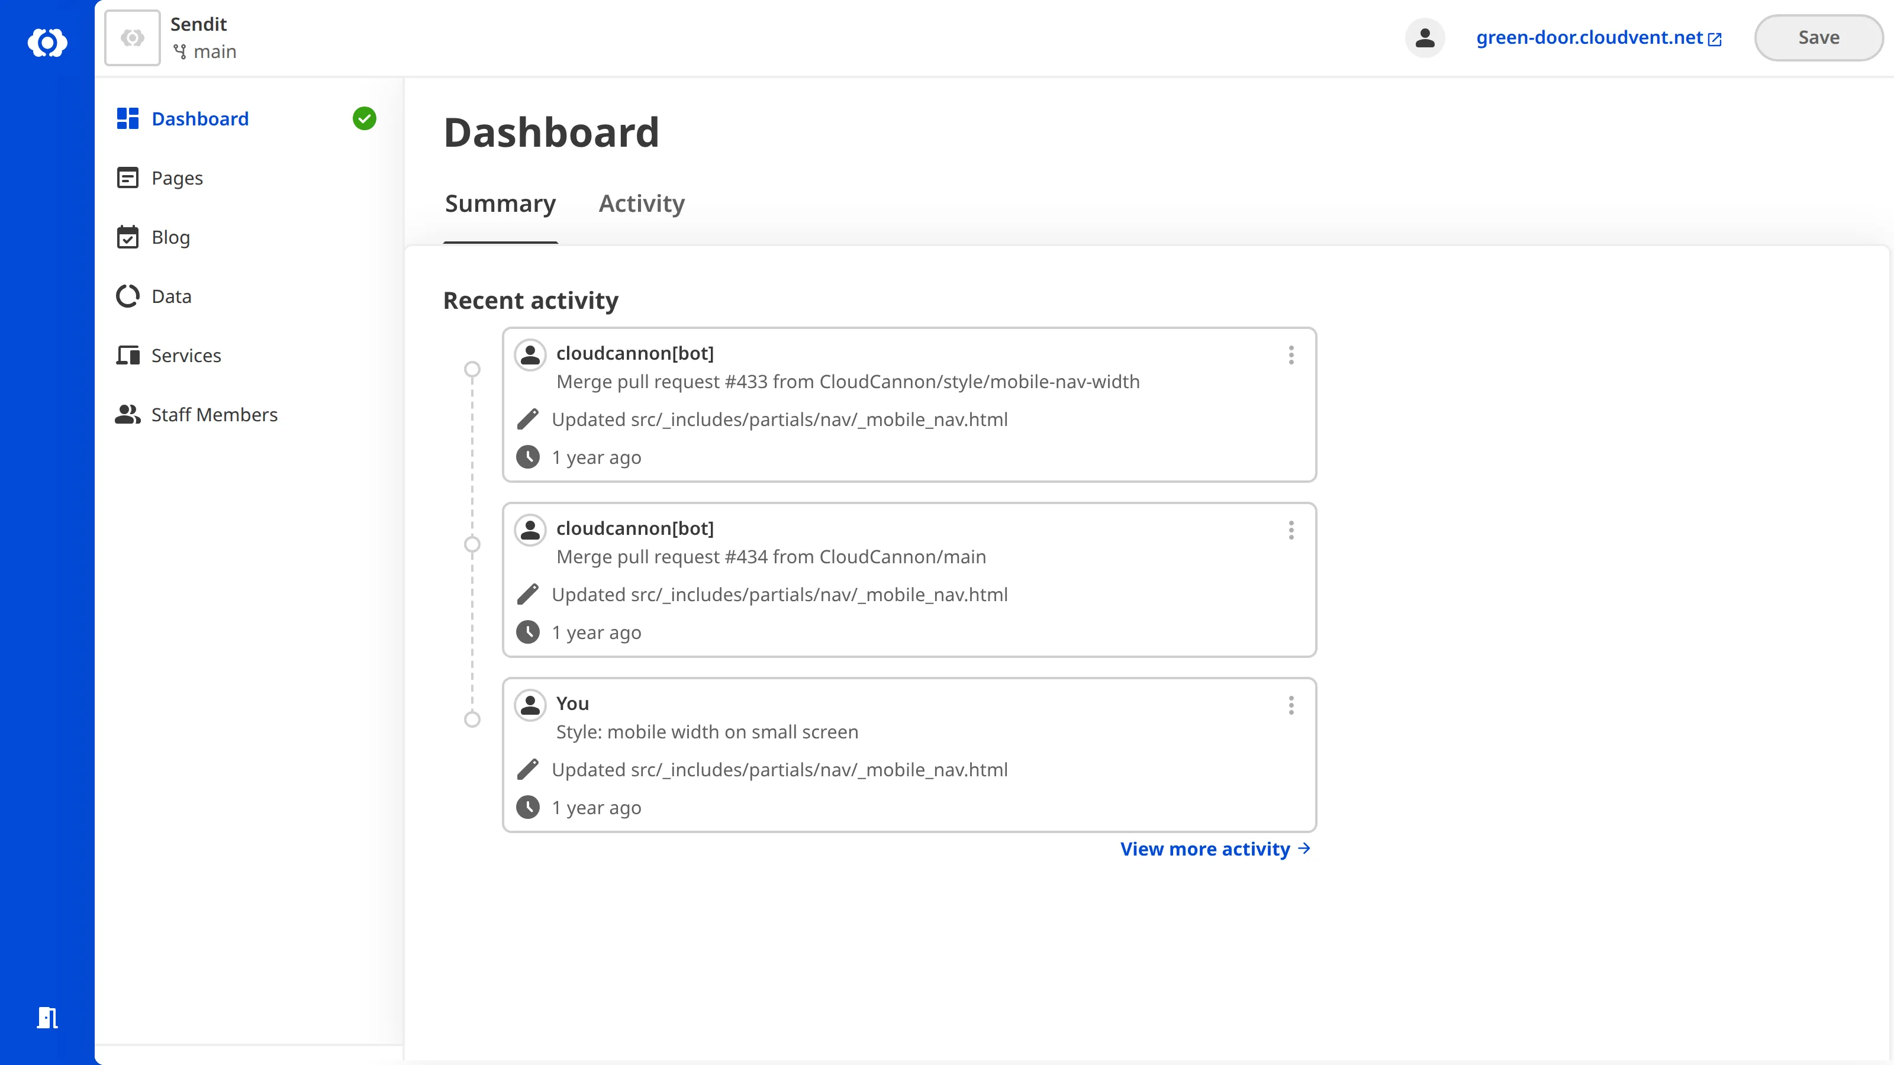Click the Sendit site name in header
The image size is (1894, 1065).
coord(198,24)
